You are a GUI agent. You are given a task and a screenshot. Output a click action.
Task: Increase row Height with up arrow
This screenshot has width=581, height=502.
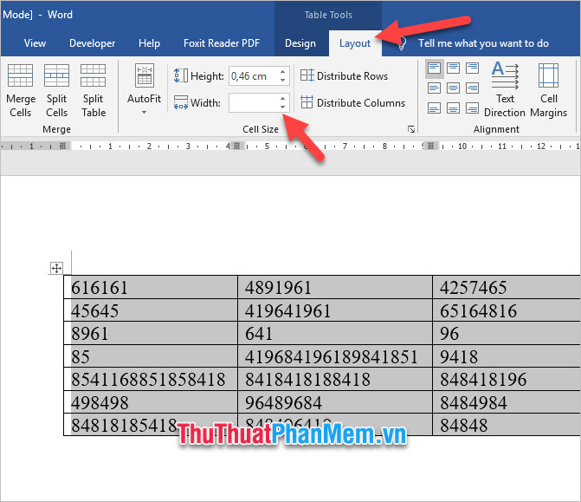point(283,72)
